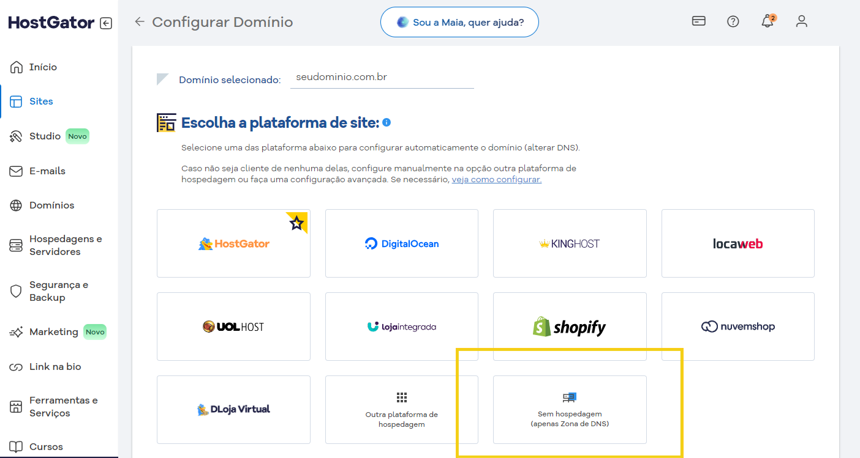Go back with the left arrow

[140, 22]
